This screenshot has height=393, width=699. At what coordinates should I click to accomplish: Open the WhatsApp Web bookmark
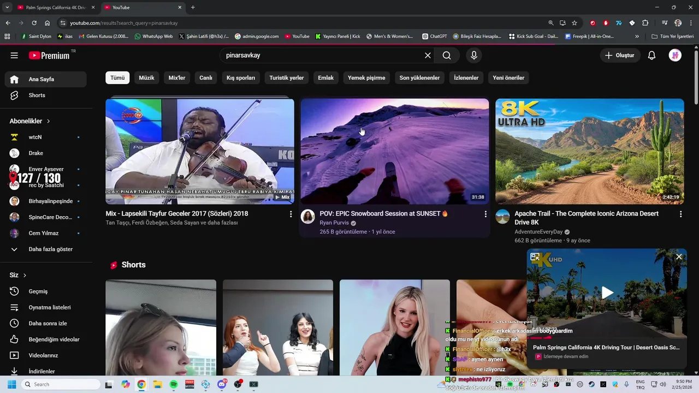pyautogui.click(x=153, y=37)
